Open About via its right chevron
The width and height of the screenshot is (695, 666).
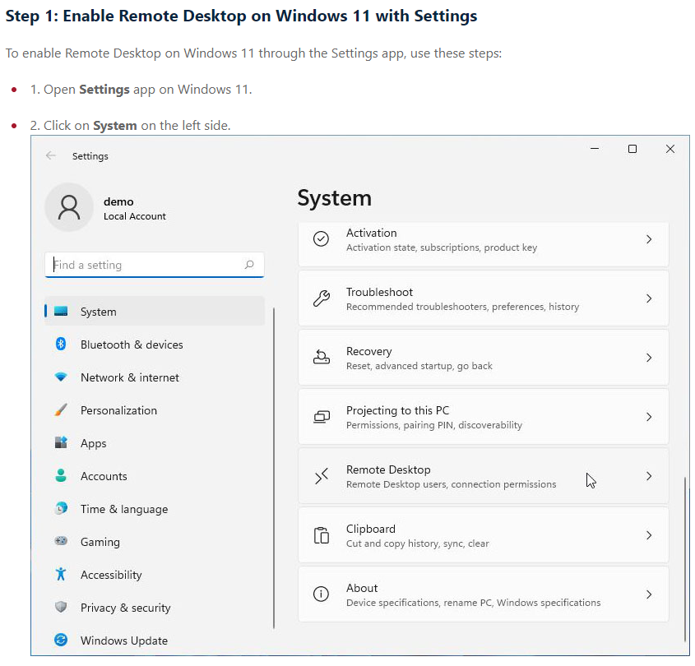649,594
